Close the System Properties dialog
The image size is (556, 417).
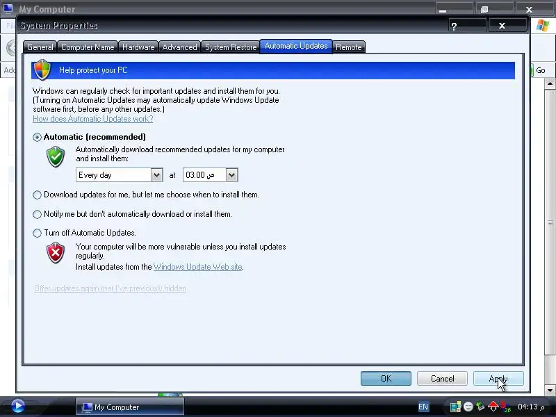click(x=507, y=26)
